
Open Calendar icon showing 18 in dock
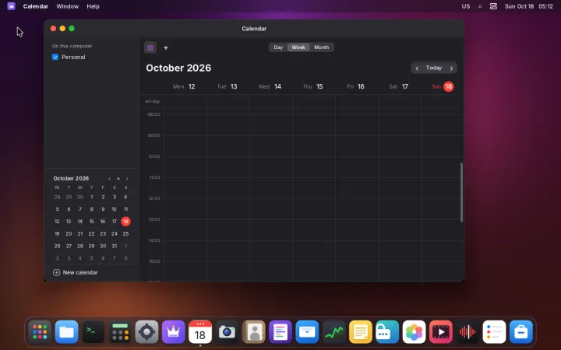(200, 332)
